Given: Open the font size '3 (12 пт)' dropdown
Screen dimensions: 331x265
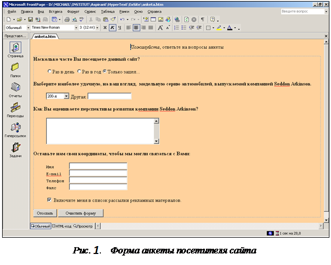Looking at the screenshot, I should [x=97, y=28].
